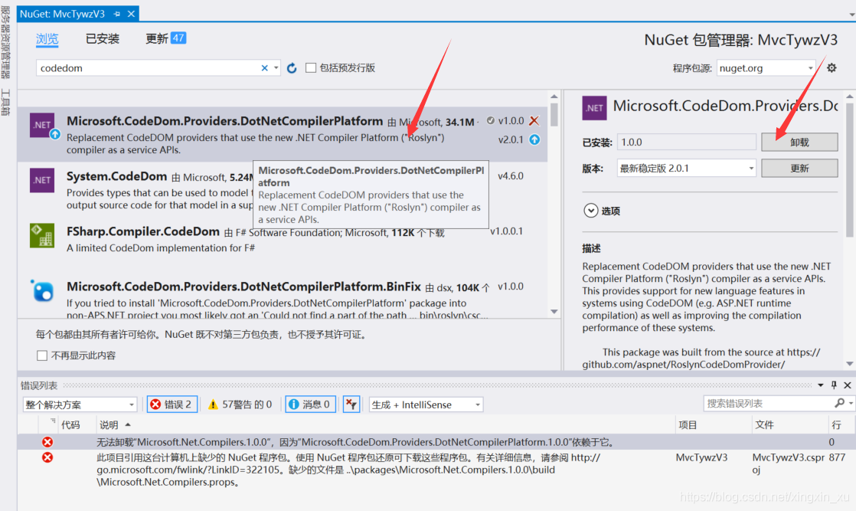Click the 搜索错误列表 search field
Screen dimensions: 856x511
pos(769,404)
